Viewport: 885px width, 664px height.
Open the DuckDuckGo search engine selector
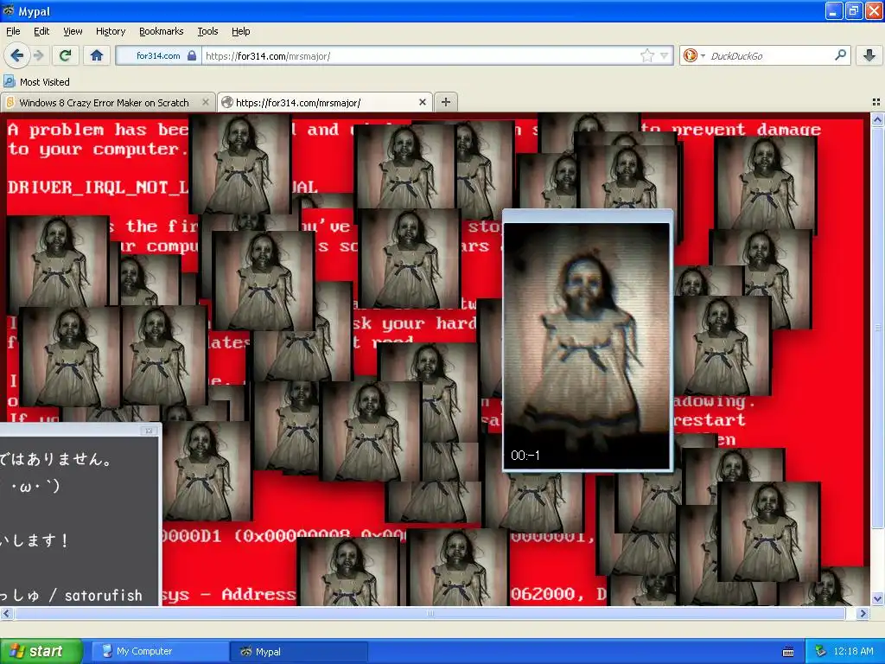(694, 55)
